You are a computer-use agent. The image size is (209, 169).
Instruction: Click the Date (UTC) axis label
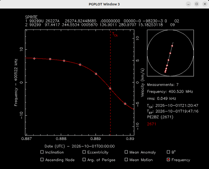[79, 146]
